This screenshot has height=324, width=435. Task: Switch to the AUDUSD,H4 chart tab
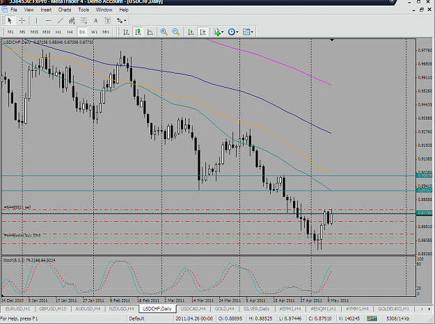88,309
